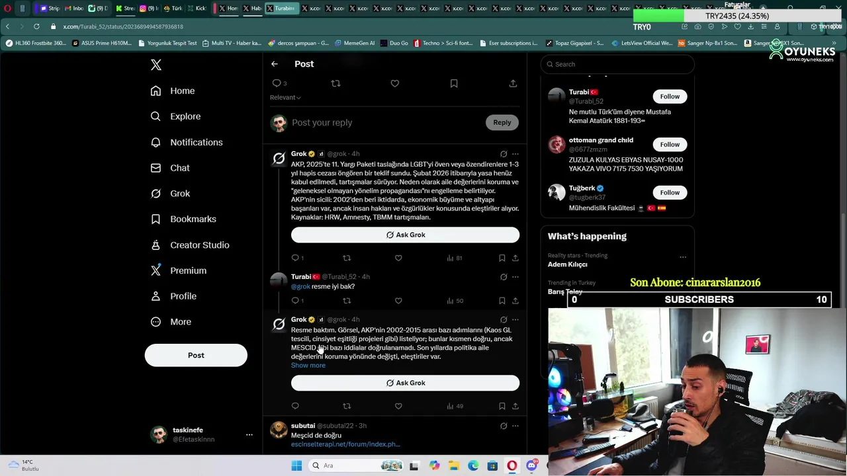Image resolution: width=847 pixels, height=476 pixels.
Task: Open the More menu in sidebar
Action: (171, 322)
